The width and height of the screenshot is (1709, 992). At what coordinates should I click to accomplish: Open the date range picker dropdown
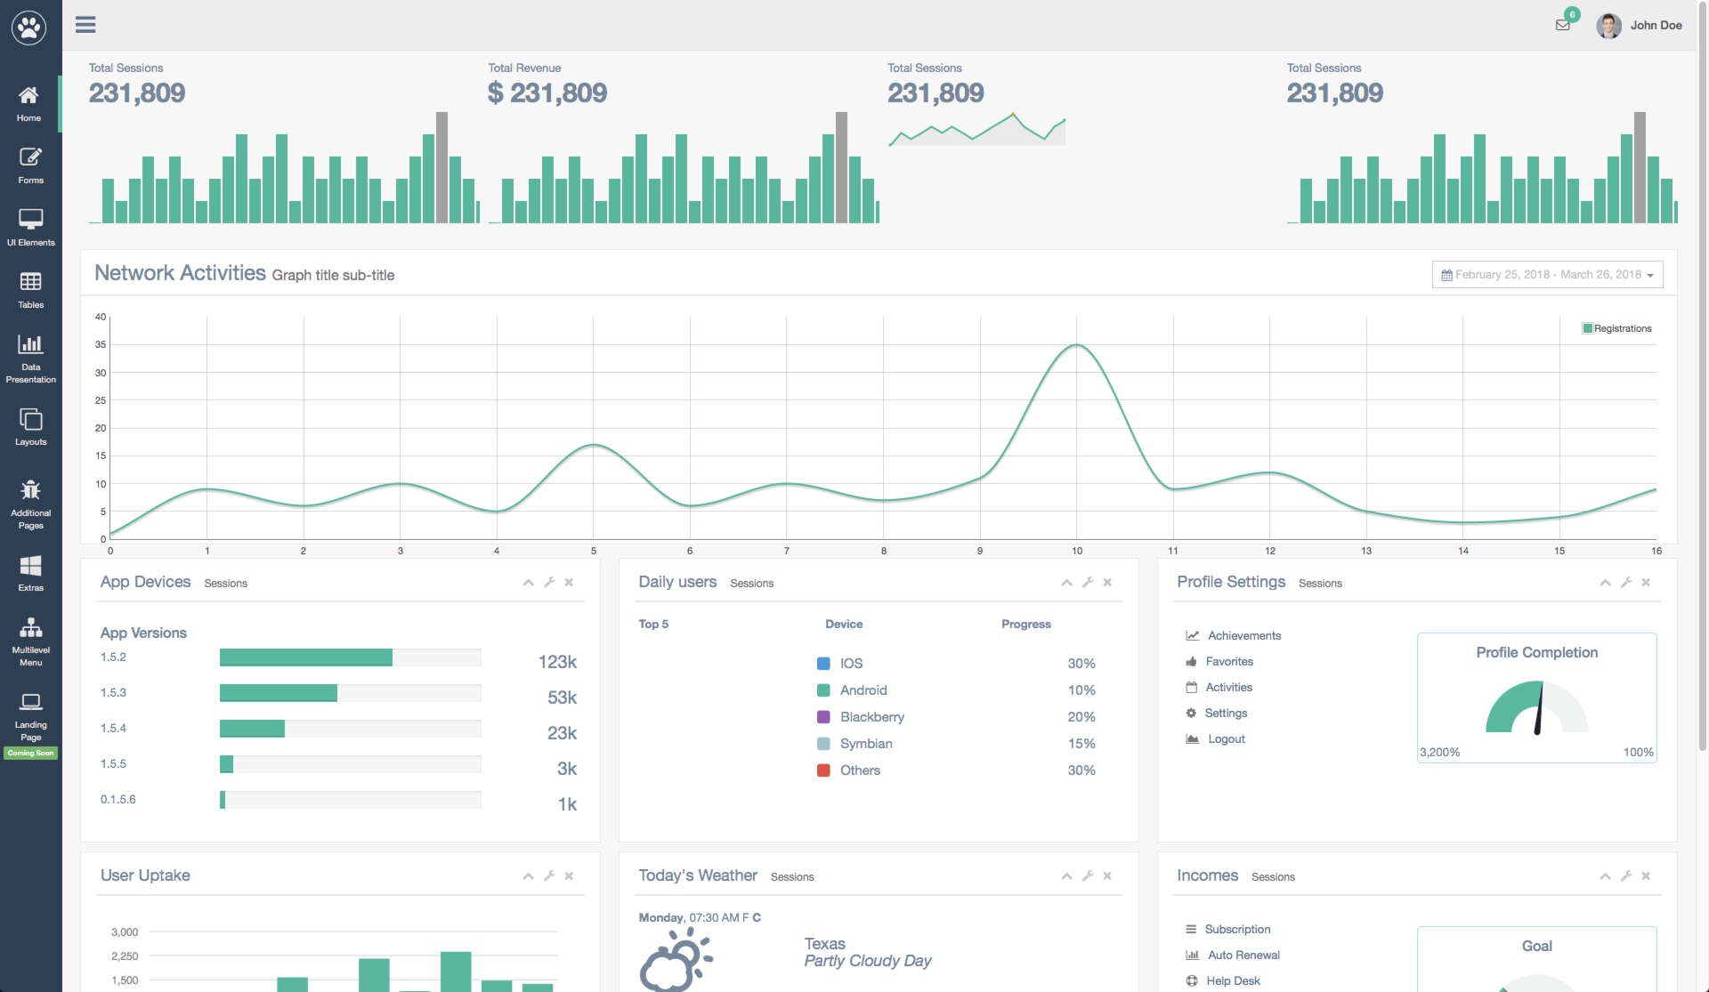click(x=1547, y=275)
